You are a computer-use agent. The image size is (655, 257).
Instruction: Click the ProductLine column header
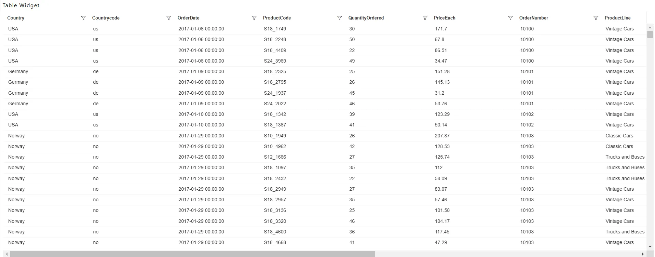click(617, 18)
